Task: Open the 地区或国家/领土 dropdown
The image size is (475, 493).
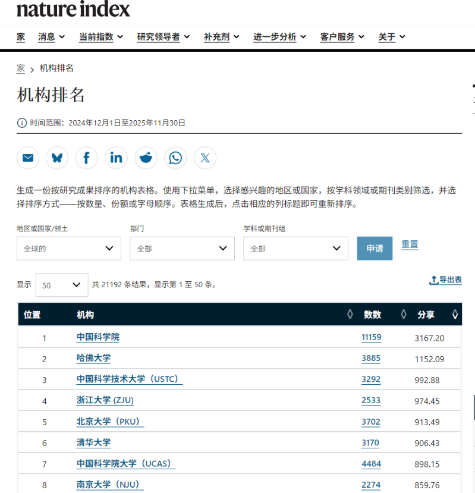Action: coord(68,249)
